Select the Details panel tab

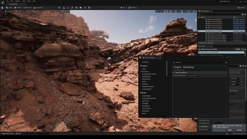[203, 46]
